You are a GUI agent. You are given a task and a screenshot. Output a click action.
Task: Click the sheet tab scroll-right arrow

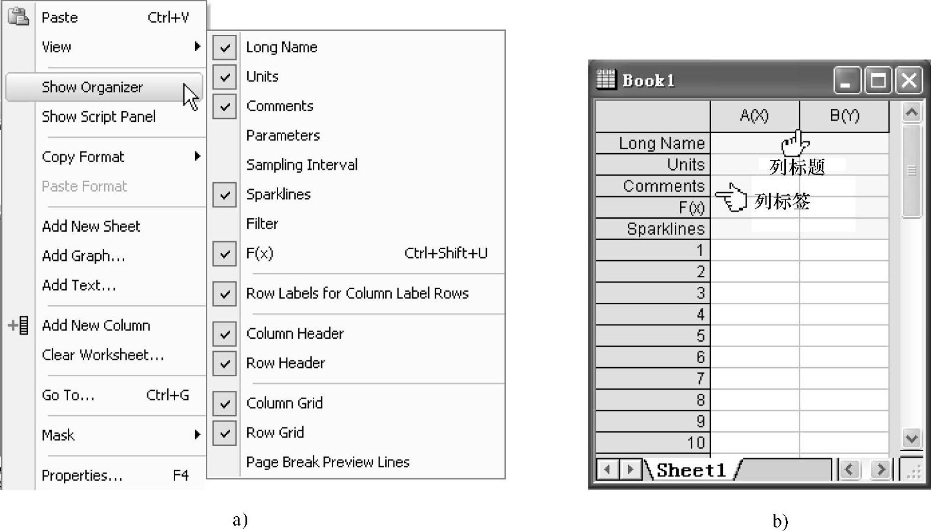click(x=631, y=470)
